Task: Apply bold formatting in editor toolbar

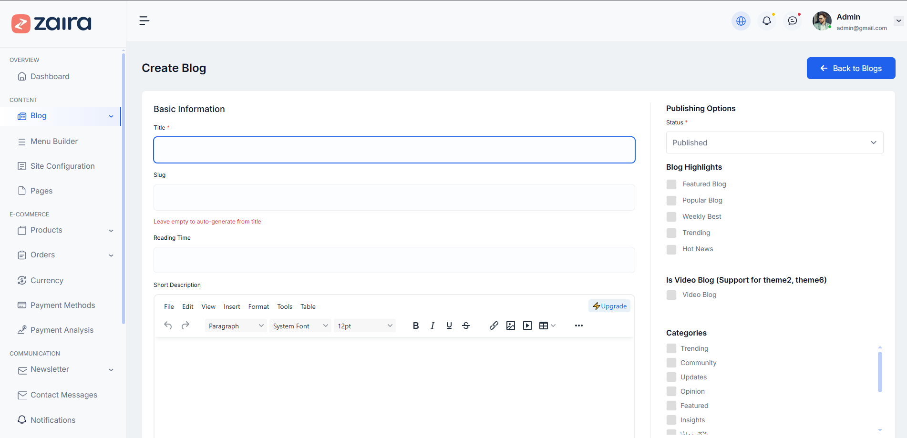Action: 415,326
